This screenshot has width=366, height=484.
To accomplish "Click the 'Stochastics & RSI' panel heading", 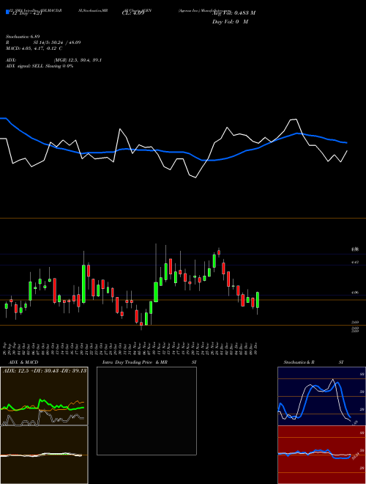I will pyautogui.click(x=313, y=362).
